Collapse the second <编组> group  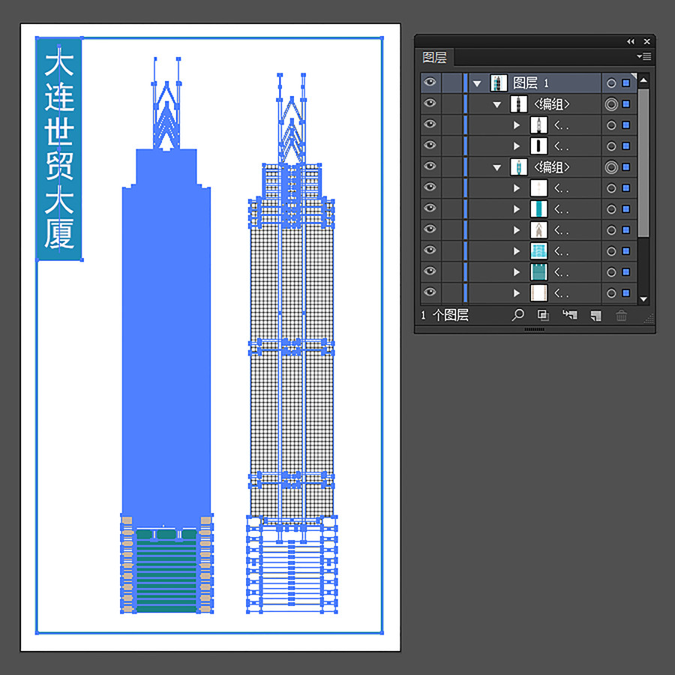(x=497, y=167)
